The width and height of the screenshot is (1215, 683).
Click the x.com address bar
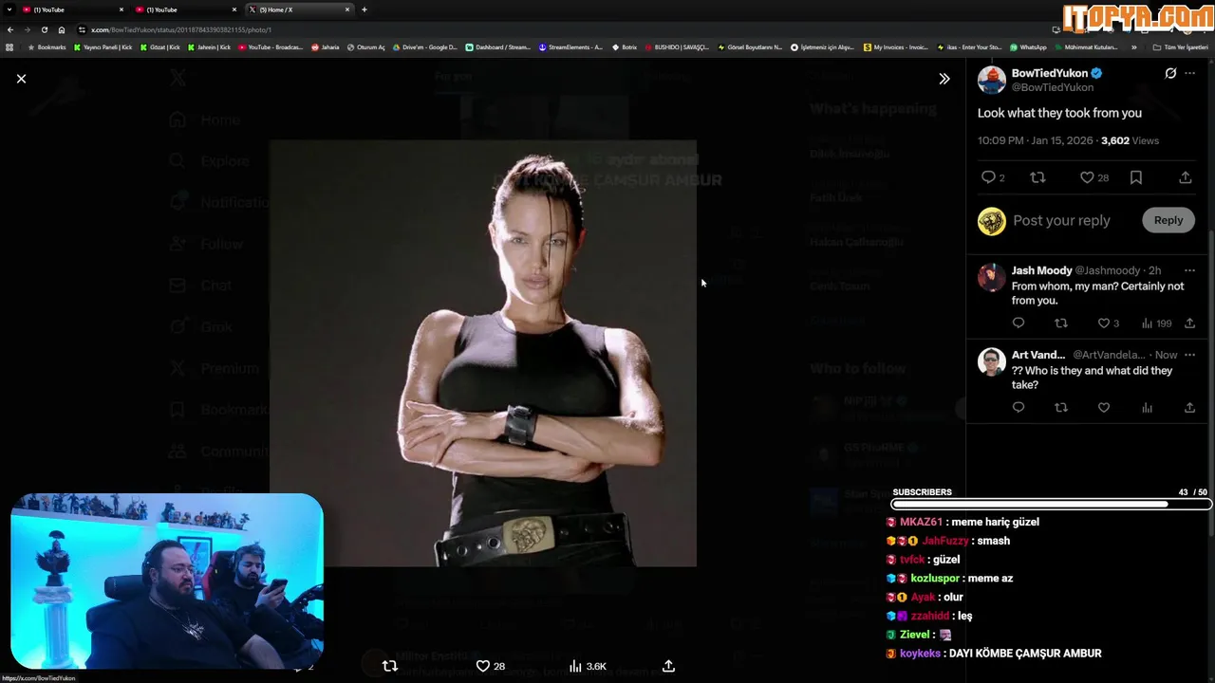pos(560,29)
